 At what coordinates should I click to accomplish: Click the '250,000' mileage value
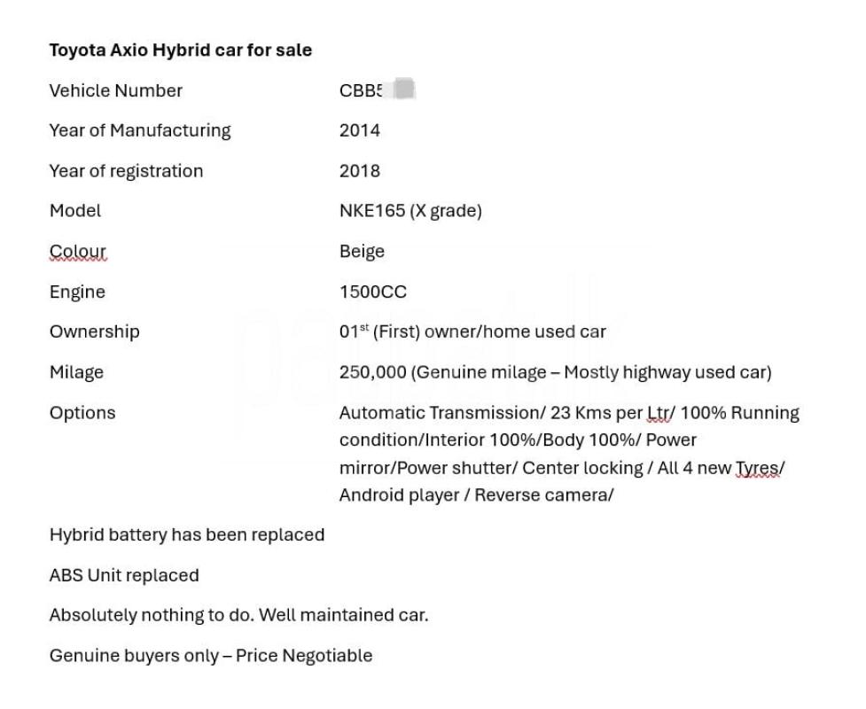[x=372, y=372]
